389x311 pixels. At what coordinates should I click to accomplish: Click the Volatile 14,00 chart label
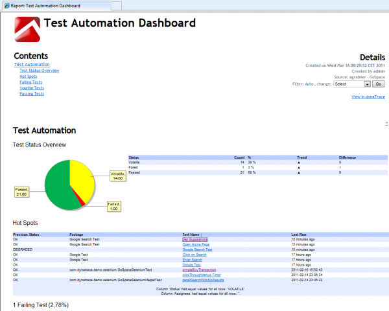pyautogui.click(x=118, y=176)
